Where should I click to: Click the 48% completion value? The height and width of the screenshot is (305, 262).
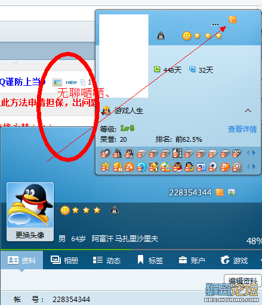(x=254, y=241)
